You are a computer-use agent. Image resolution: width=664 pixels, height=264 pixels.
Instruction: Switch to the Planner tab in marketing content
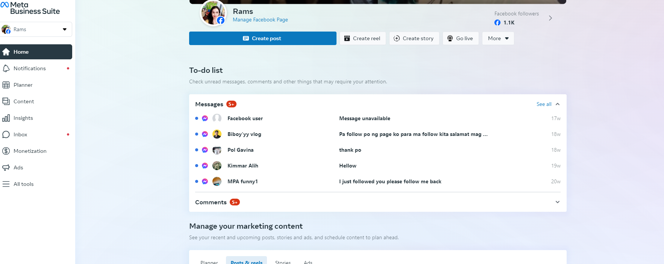tap(209, 262)
